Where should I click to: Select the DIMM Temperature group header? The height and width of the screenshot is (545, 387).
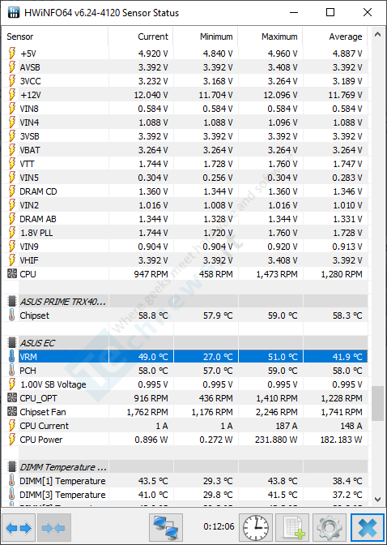[185, 467]
